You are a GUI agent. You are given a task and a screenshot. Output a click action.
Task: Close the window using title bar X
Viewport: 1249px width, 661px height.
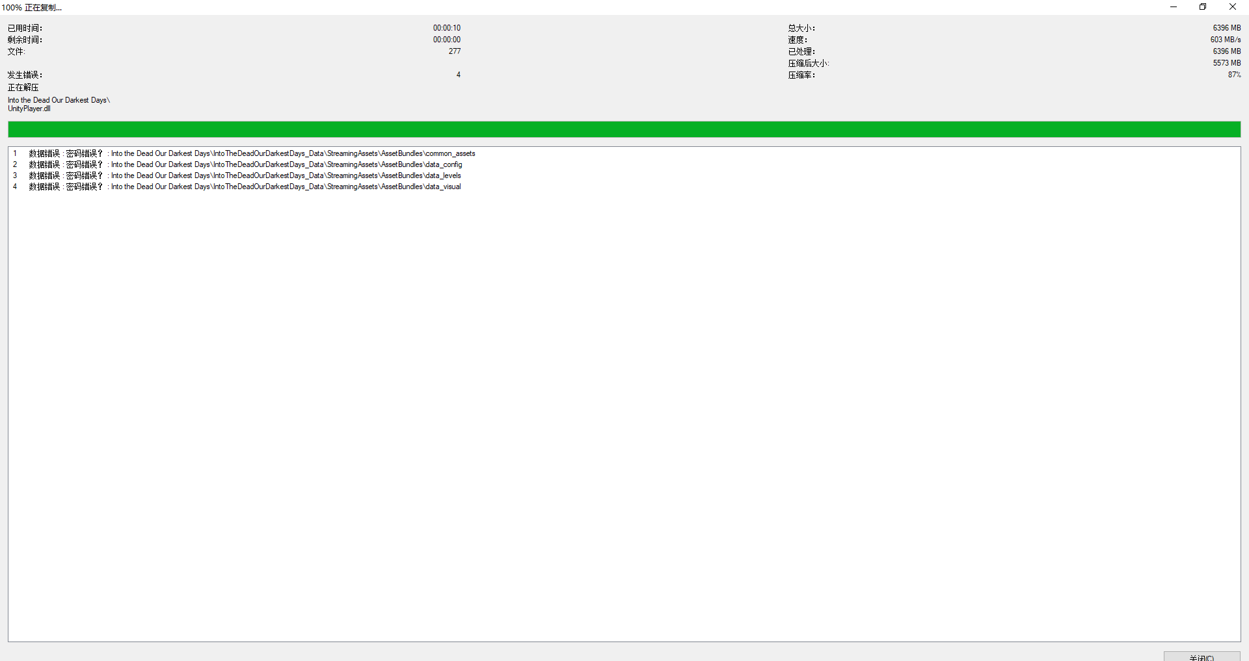click(x=1232, y=7)
